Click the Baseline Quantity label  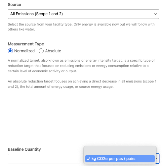click(24, 149)
